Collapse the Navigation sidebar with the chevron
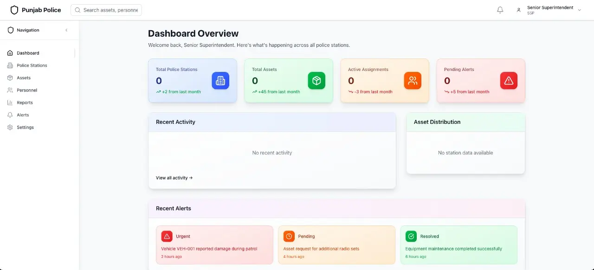Screen dimensions: 594x270 [x=66, y=30]
